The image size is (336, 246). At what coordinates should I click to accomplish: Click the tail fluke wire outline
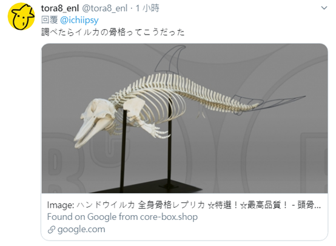269,102
